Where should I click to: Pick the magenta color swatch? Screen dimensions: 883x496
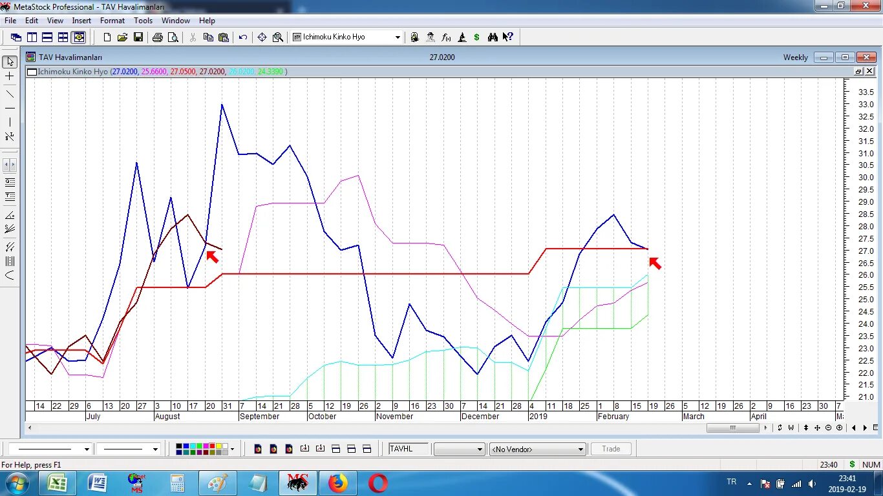pyautogui.click(x=205, y=446)
